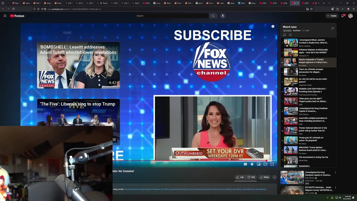Open the browser account profile icon
357x201 pixels.
tap(332, 9)
